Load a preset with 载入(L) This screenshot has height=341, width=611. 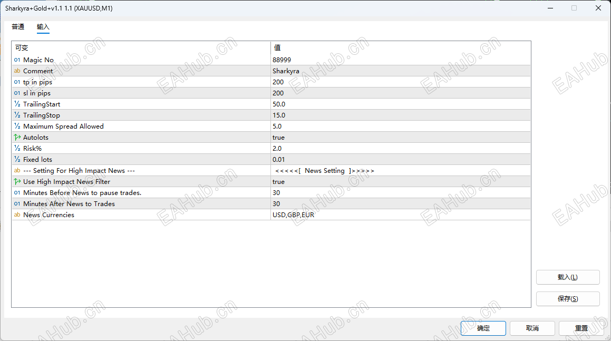pos(568,277)
